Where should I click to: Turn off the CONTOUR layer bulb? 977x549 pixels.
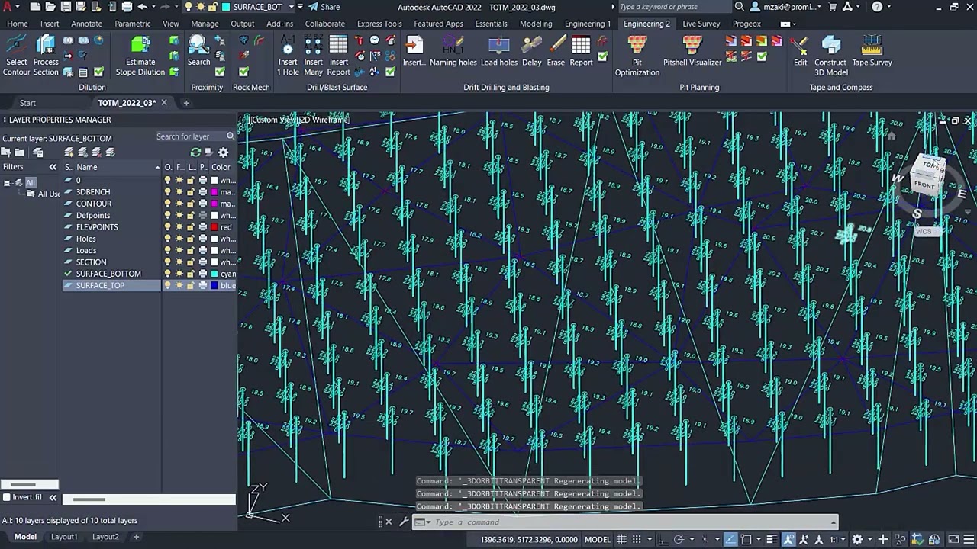(x=168, y=204)
